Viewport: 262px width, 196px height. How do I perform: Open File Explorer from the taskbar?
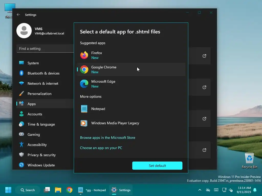coord(58,190)
